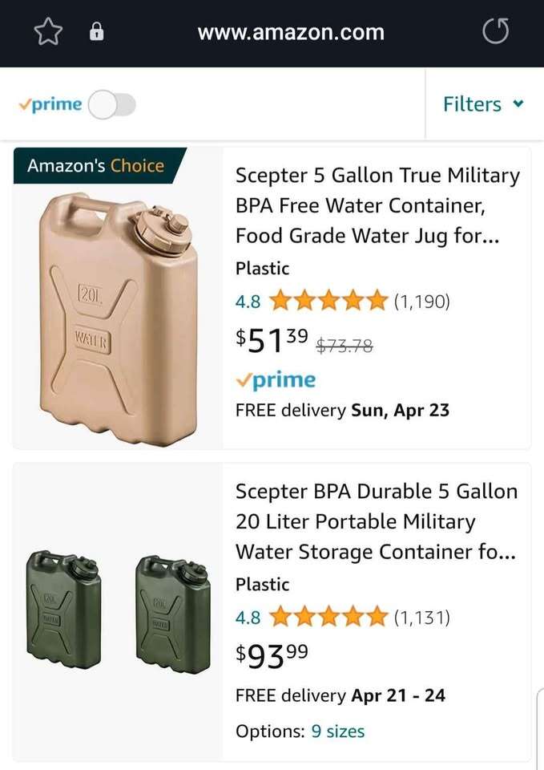Click the Amazon's Choice badge
544x770 pixels.
tap(96, 166)
